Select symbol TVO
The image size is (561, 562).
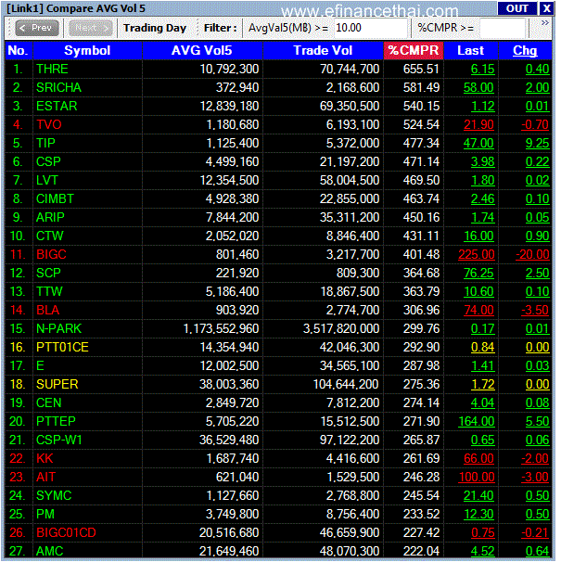tap(49, 124)
